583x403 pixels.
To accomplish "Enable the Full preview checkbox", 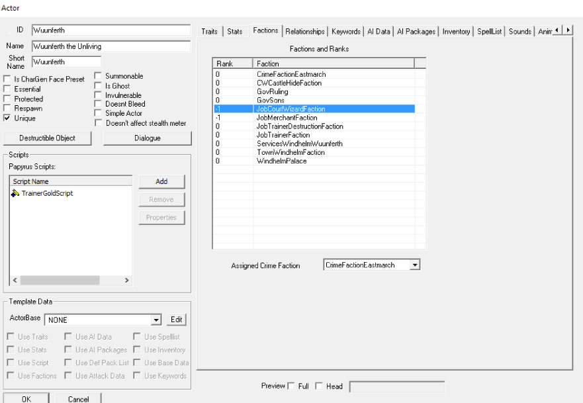I will click(x=291, y=386).
